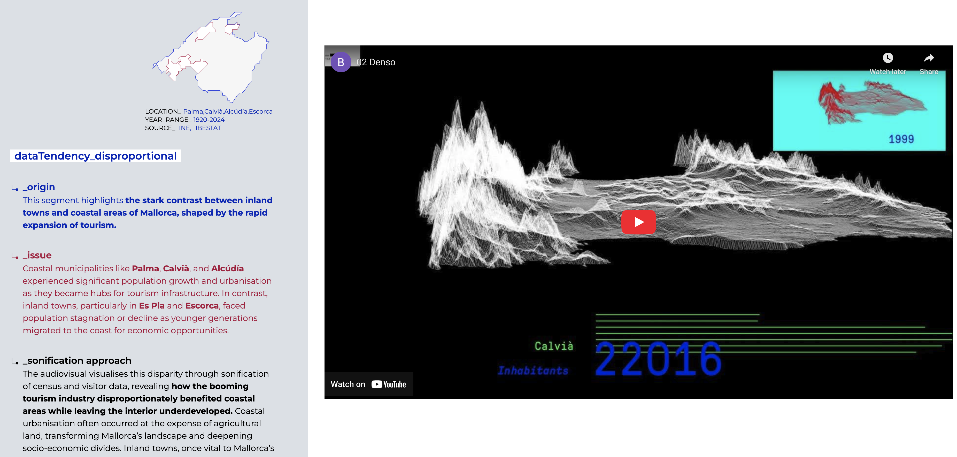Click the _issue section arrow icon
957x457 pixels.
coord(15,256)
